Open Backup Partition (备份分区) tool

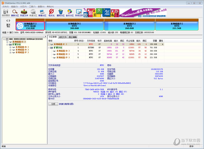tap(70, 13)
